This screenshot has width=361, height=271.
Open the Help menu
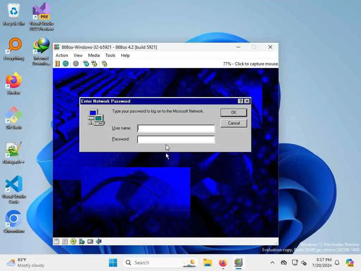point(125,55)
